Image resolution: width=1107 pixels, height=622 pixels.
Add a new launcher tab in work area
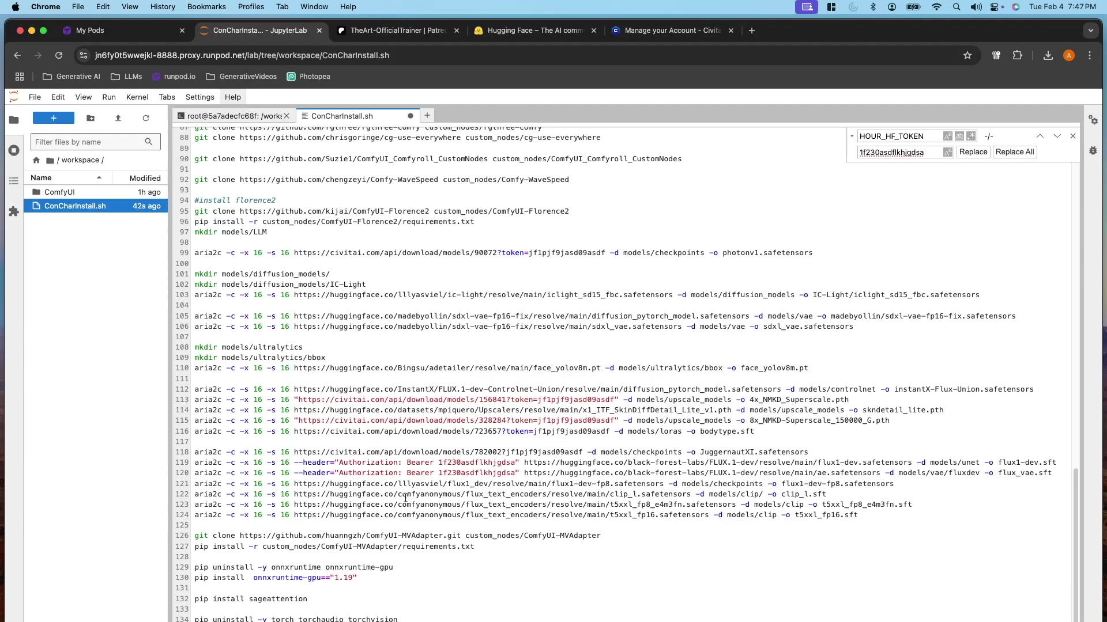(427, 116)
